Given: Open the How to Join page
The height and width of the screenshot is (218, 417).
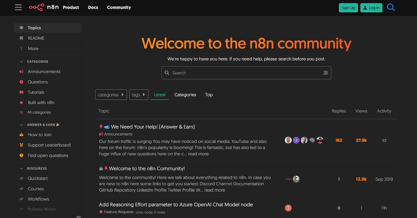Looking at the screenshot, I should [x=48, y=134].
